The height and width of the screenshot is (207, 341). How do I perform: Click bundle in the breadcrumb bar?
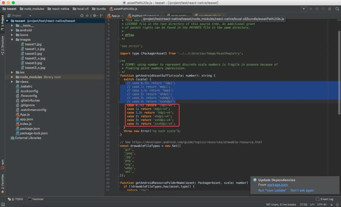[x=98, y=9]
